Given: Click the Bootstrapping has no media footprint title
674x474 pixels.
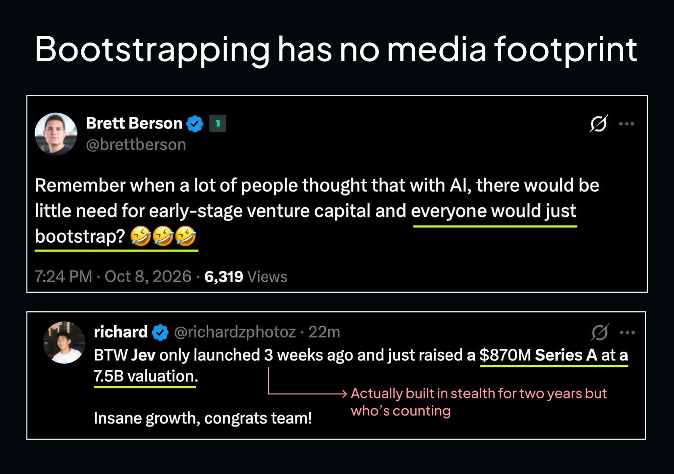Looking at the screenshot, I should (336, 49).
